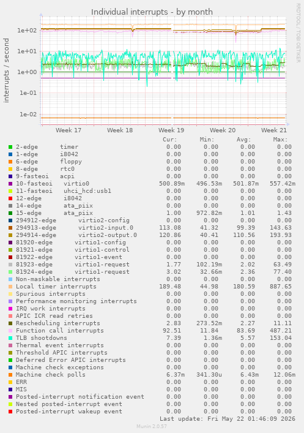This screenshot has width=304, height=433.
Task: Click the Max column header
Action: click(280, 140)
